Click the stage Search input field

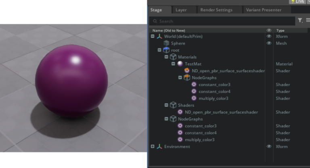click(x=222, y=21)
